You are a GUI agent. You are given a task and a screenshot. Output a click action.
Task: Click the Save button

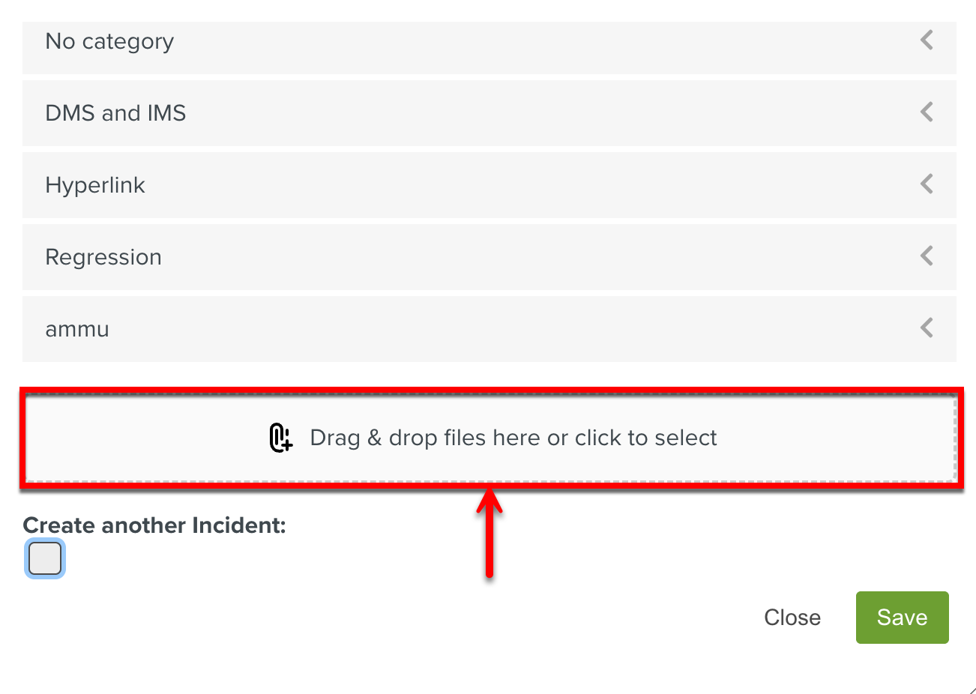902,617
